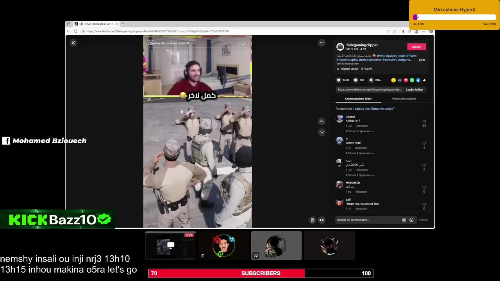Image resolution: width=500 pixels, height=281 pixels.
Task: Click the browser address bar URL
Action: pyautogui.click(x=157, y=31)
